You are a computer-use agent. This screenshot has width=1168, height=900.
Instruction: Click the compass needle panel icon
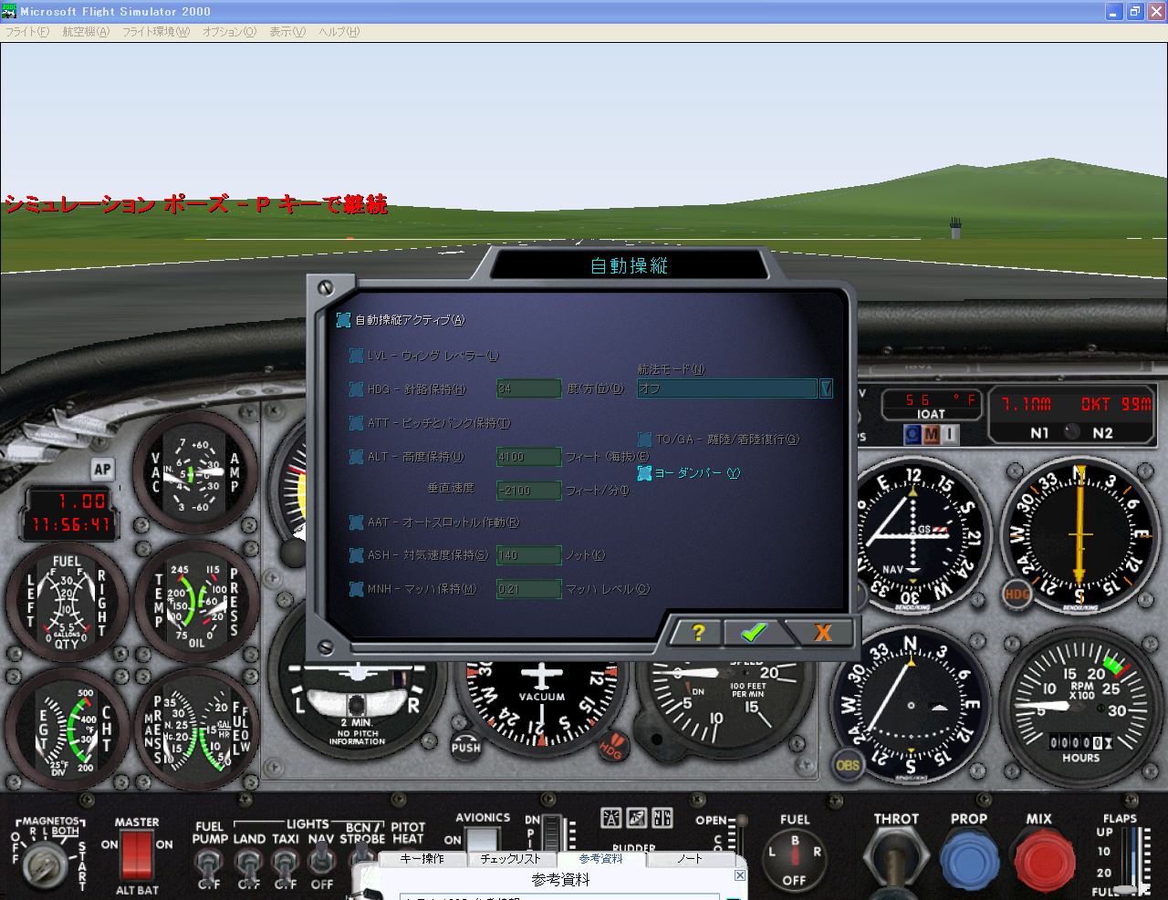(636, 818)
